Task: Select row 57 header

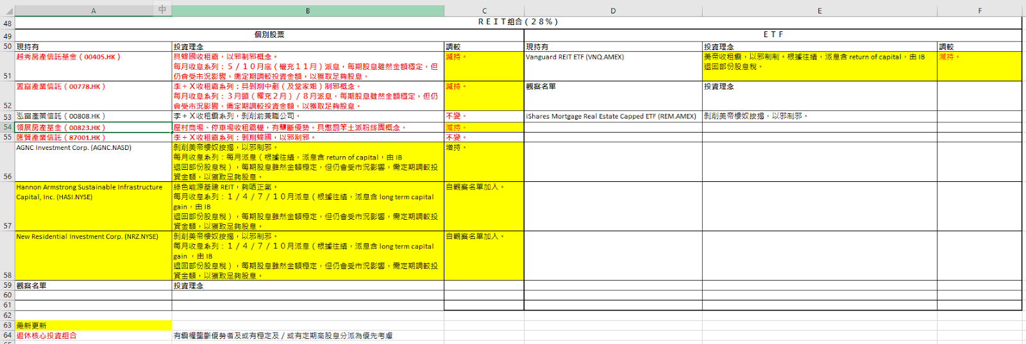Action: (7, 206)
